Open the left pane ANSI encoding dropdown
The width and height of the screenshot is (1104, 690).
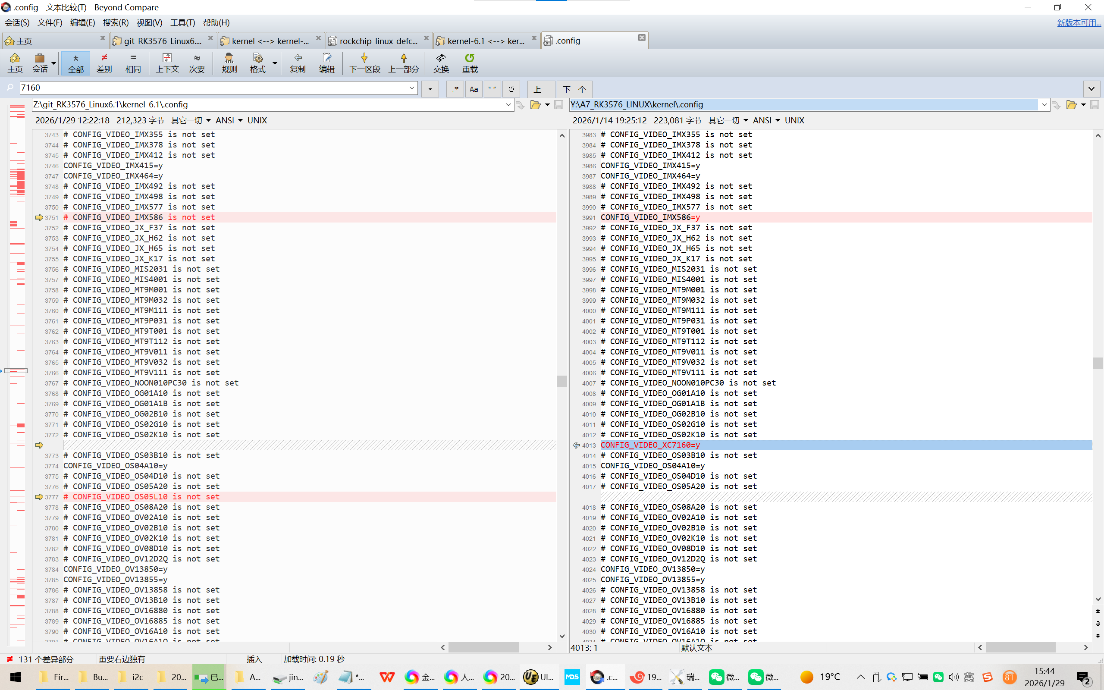click(x=229, y=120)
